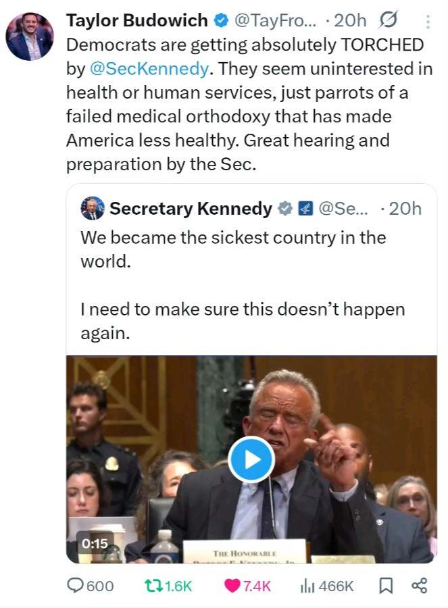Repost this tweet via retweet icon

coord(151,586)
